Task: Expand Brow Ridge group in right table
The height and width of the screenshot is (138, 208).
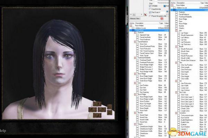Action: (176, 19)
